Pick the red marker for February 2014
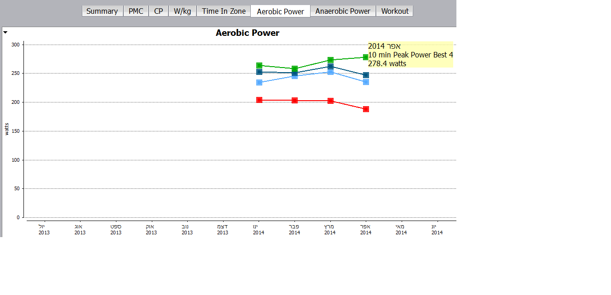The height and width of the screenshot is (295, 611). point(294,100)
